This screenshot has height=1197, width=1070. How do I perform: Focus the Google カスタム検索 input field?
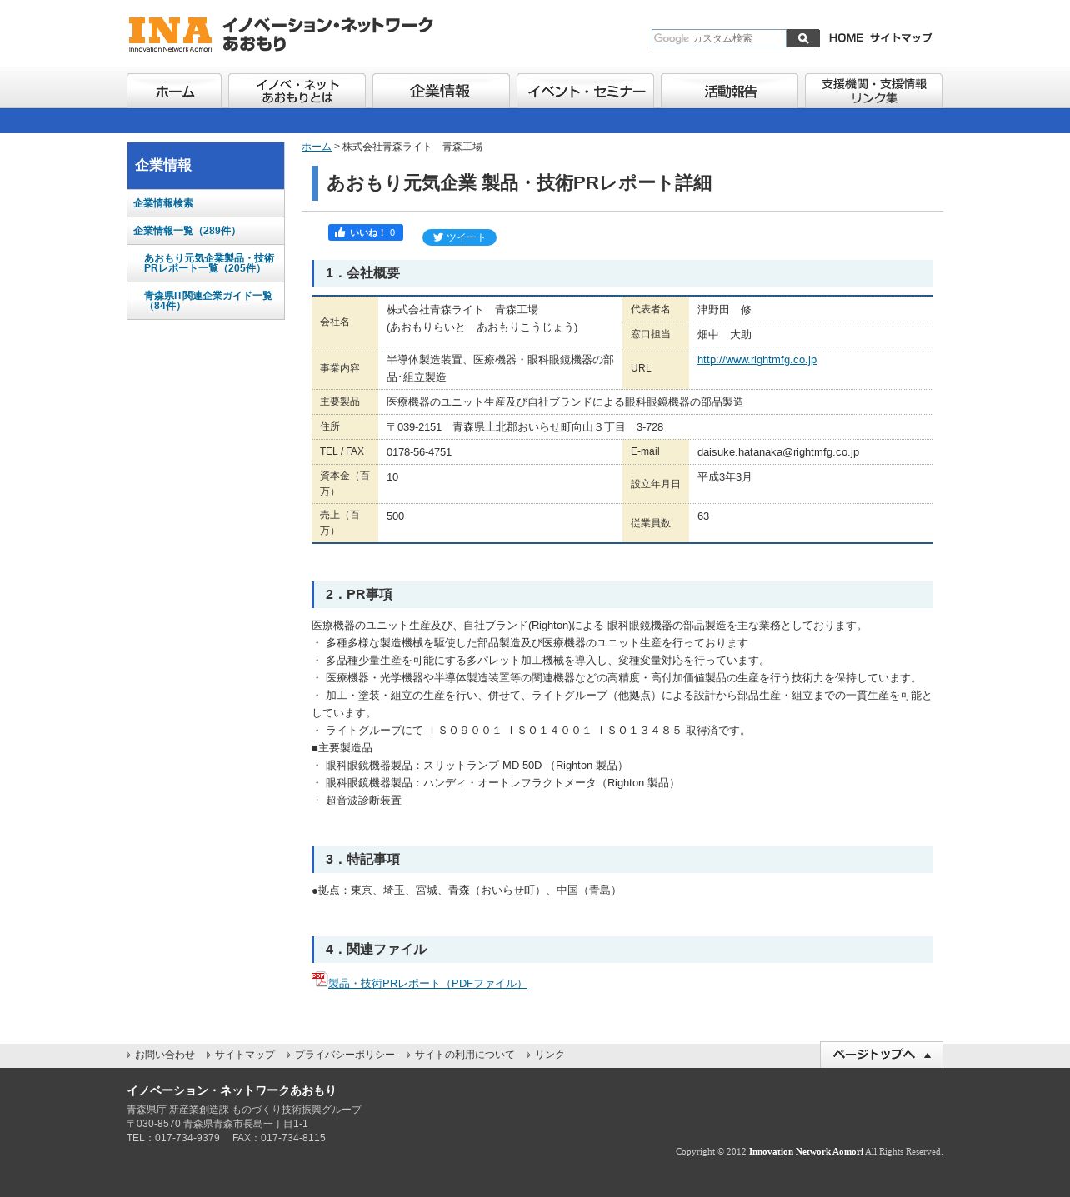point(719,38)
